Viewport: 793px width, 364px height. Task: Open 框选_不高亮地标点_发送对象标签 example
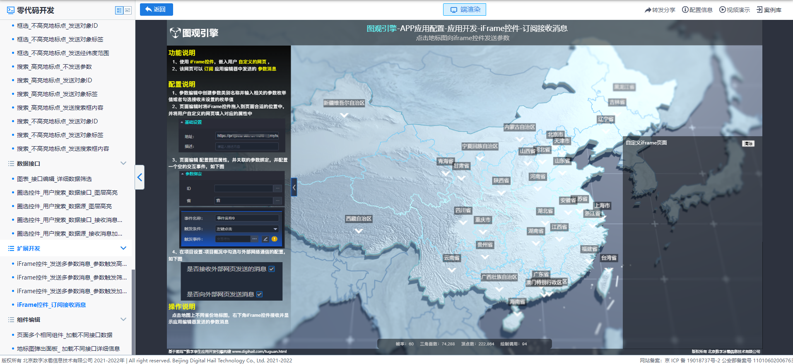[x=60, y=39]
